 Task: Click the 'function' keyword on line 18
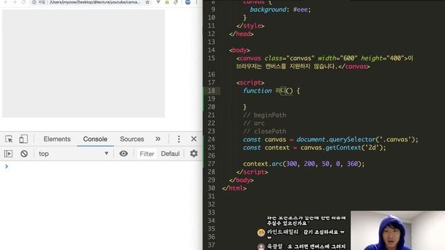(x=257, y=91)
